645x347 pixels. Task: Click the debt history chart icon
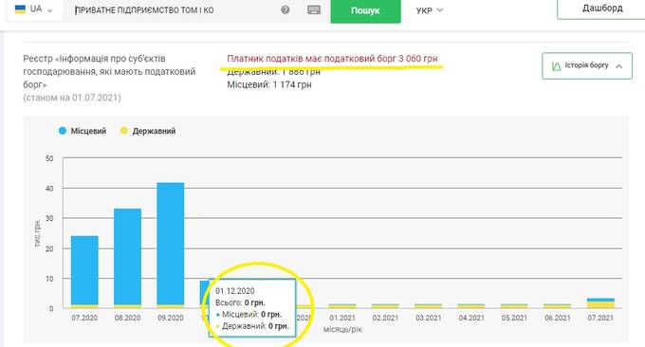coord(556,65)
